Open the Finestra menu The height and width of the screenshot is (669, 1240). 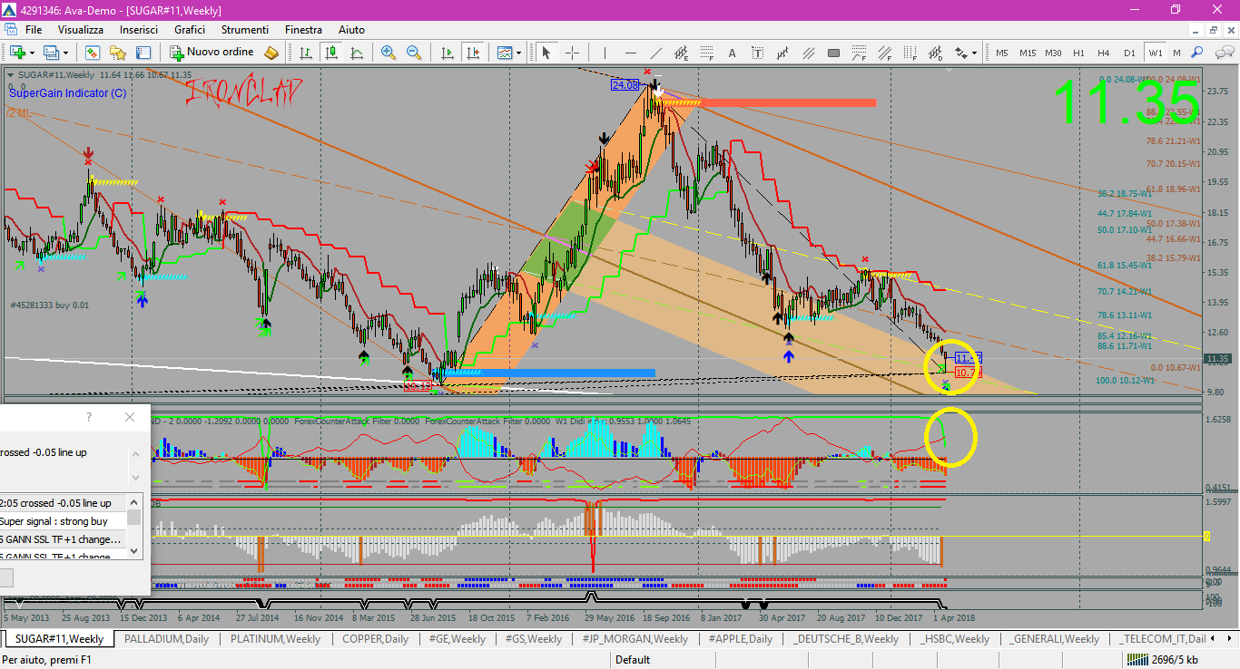303,30
